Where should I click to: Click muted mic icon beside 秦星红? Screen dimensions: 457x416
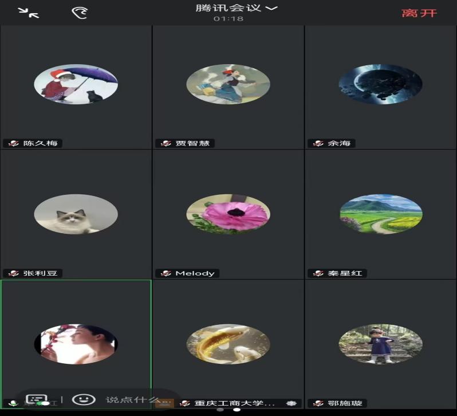tap(318, 273)
